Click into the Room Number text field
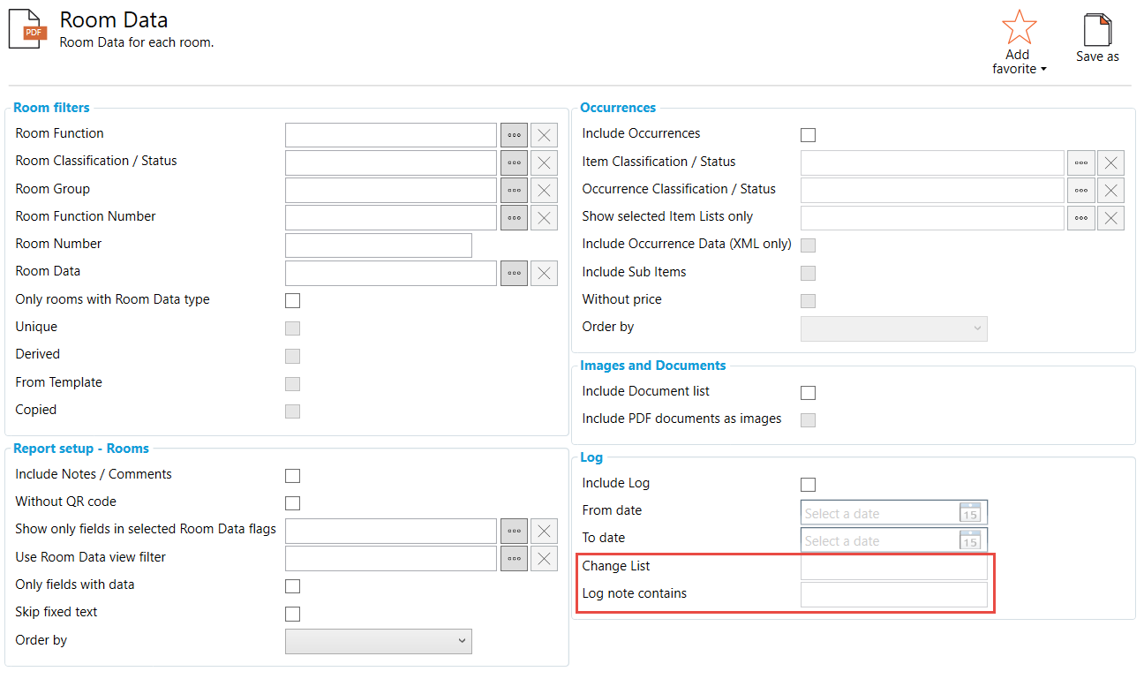The image size is (1144, 679). click(x=379, y=245)
